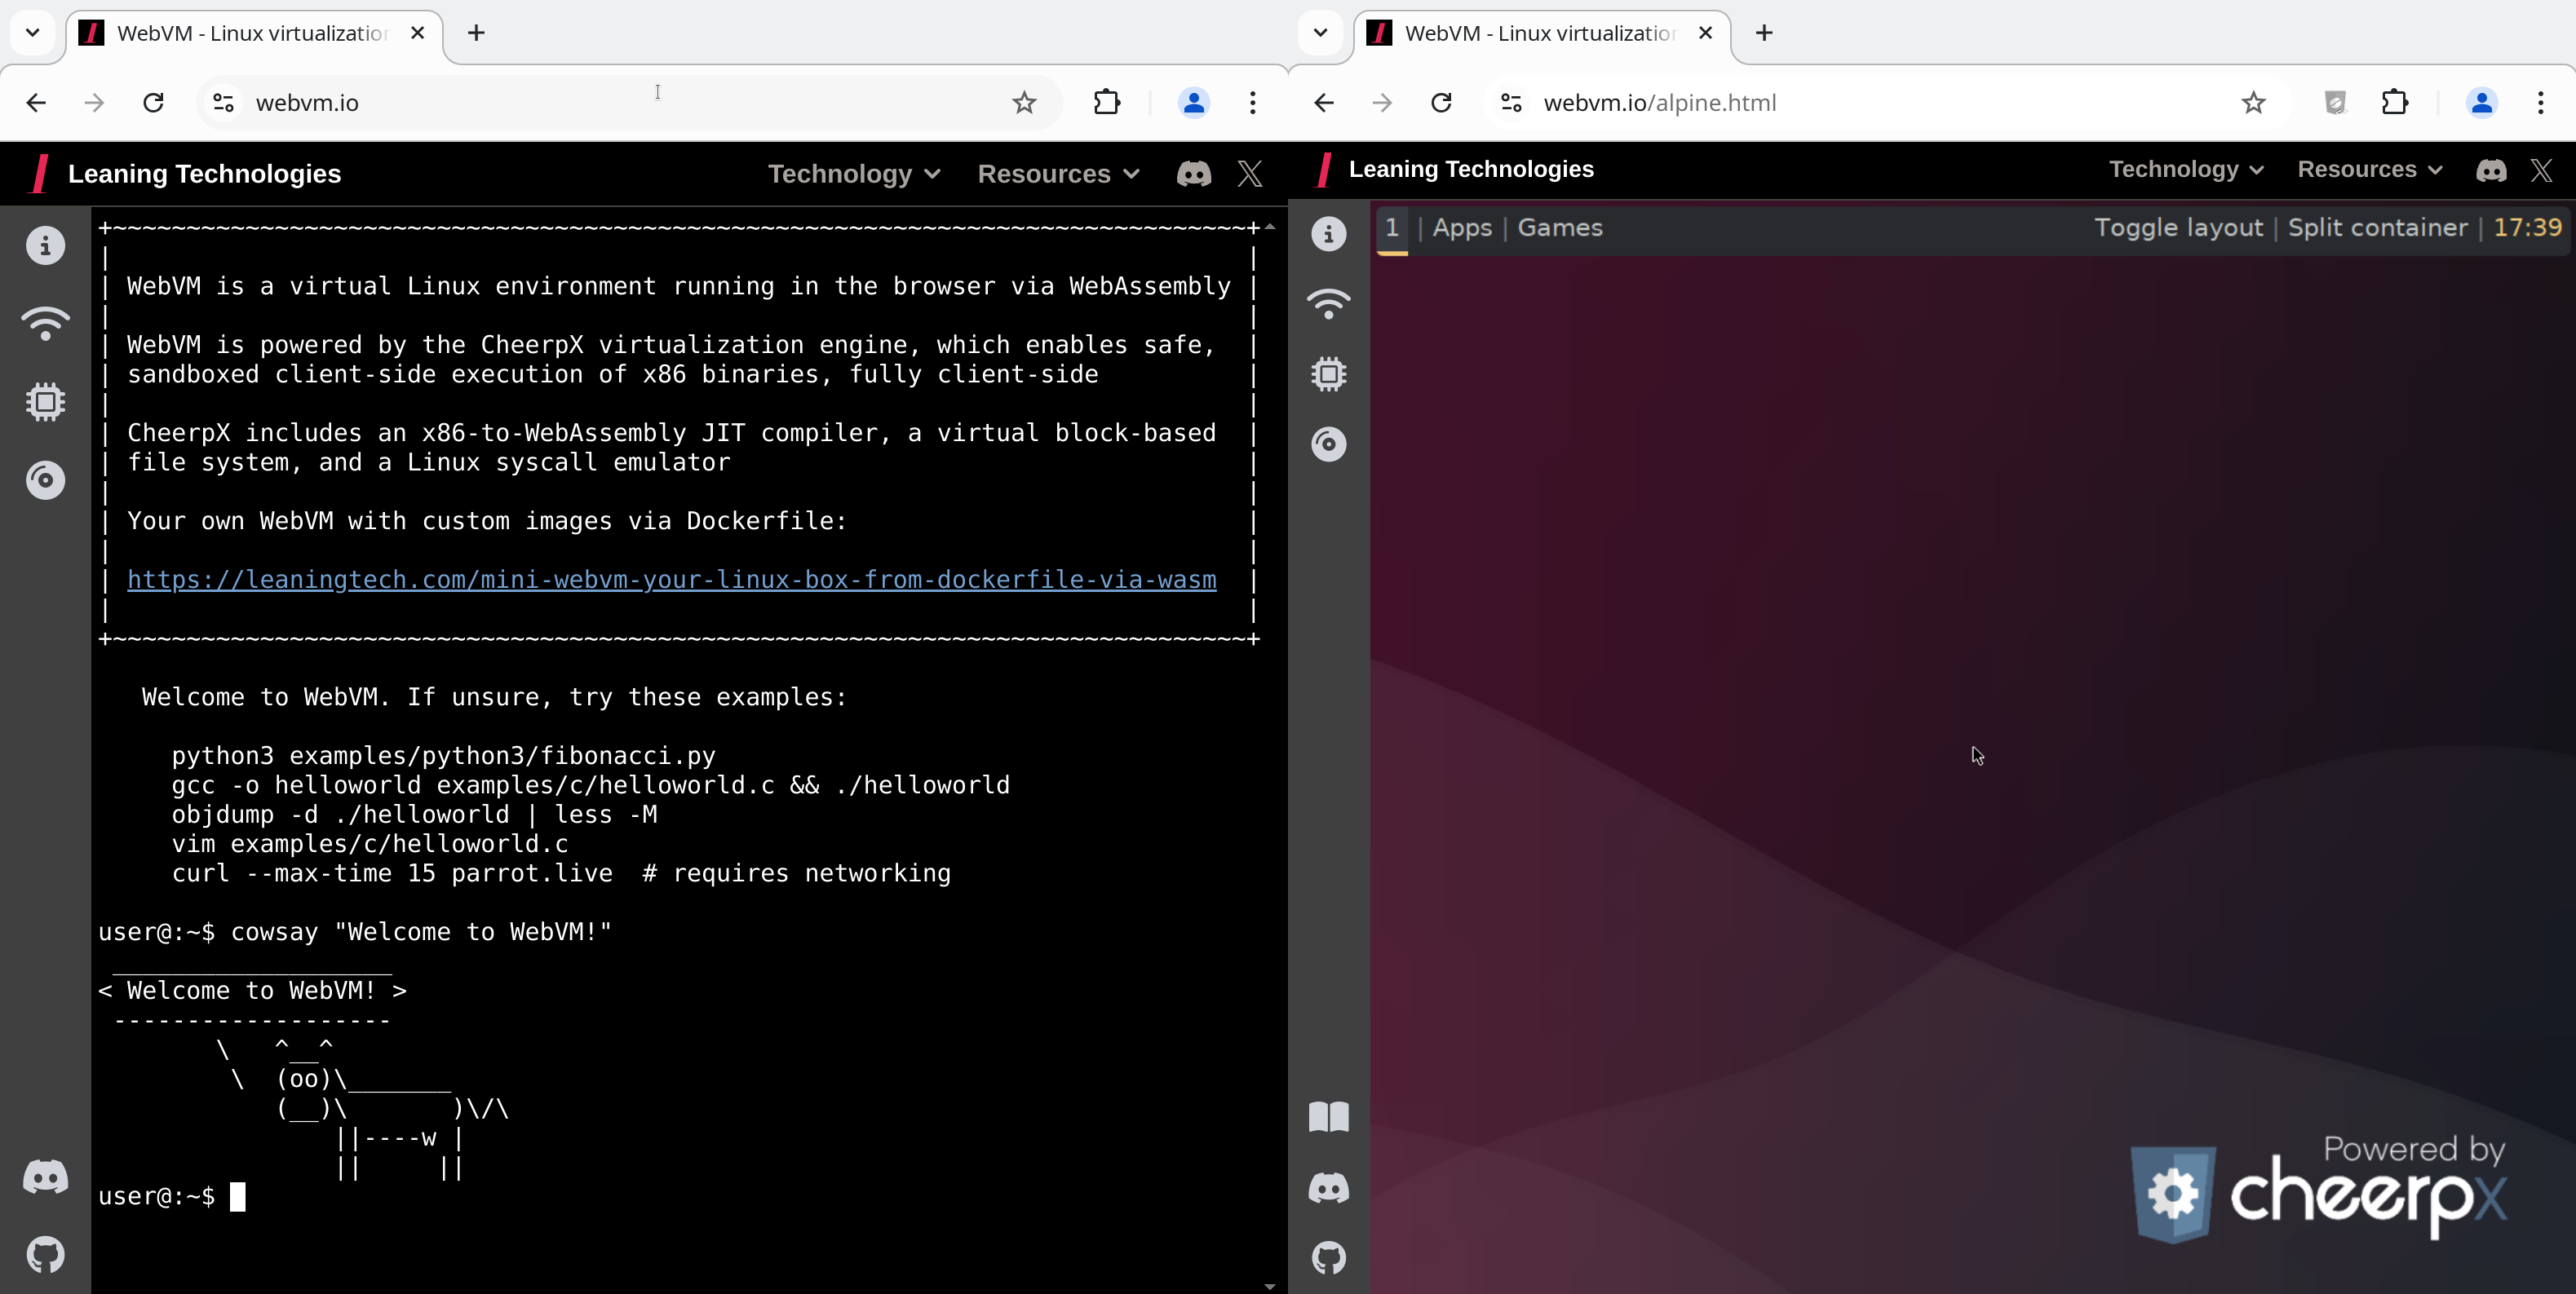This screenshot has width=2576, height=1294.
Task: Enable Split container in the top bar
Action: [2378, 227]
